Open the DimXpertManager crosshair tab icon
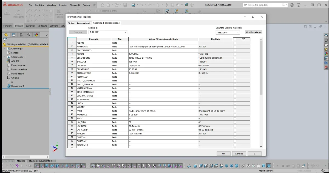Viewport: 329px width, 173px height. tap(29, 35)
